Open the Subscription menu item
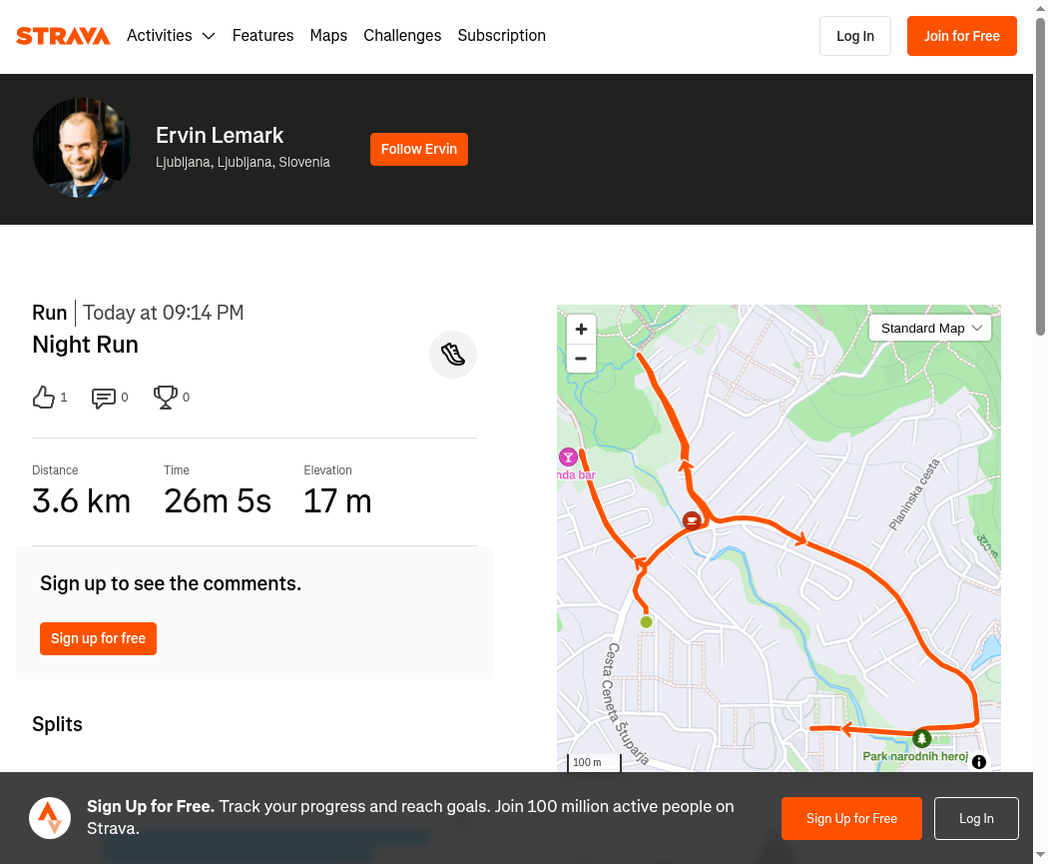 tap(501, 35)
